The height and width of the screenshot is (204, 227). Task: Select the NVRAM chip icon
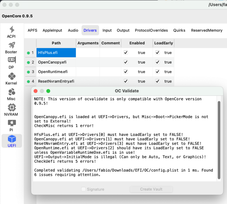[12, 108]
